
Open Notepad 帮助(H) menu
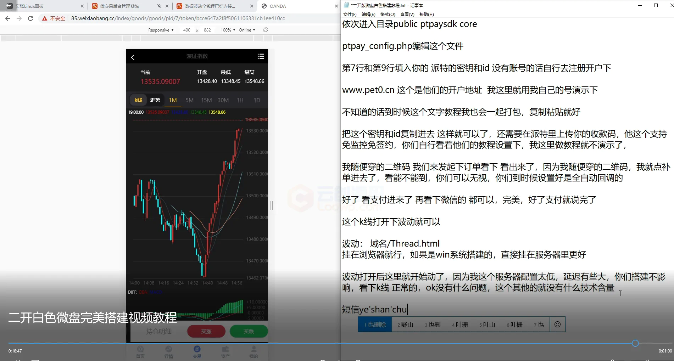(x=427, y=15)
